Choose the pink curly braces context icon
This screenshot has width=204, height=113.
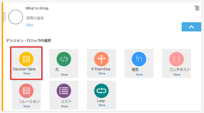click(x=177, y=59)
